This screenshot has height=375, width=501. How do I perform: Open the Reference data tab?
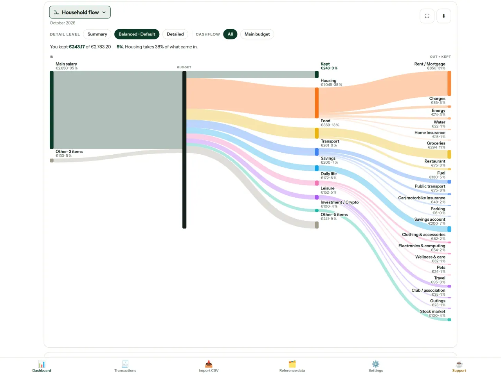click(x=292, y=366)
